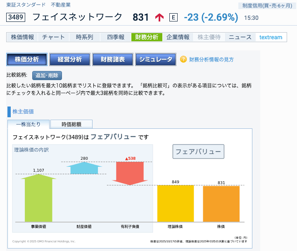This screenshot has width=297, height=251.
Task: Select the 企業情報 tab
Action: coord(178,37)
